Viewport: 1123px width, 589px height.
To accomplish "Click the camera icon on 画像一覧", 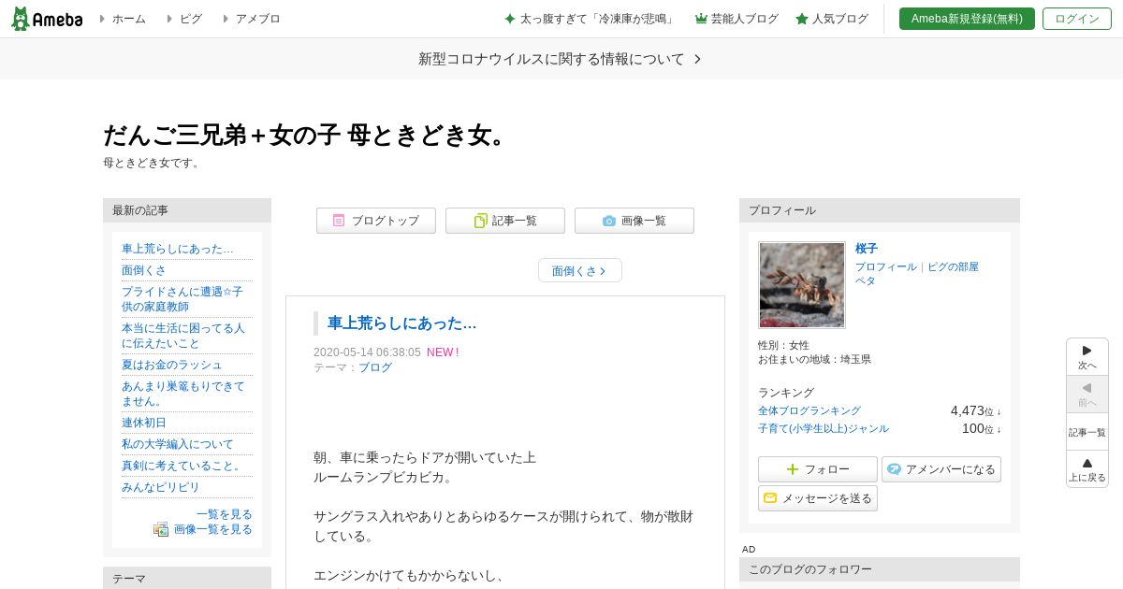I will tap(609, 221).
